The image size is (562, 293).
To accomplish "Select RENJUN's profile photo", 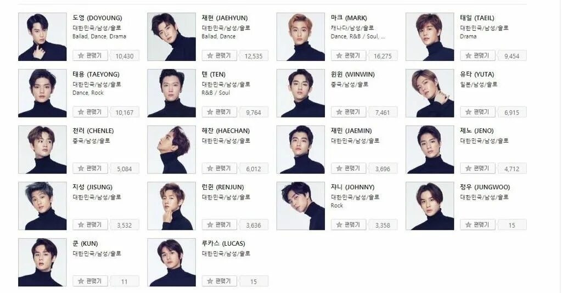I will (x=172, y=206).
